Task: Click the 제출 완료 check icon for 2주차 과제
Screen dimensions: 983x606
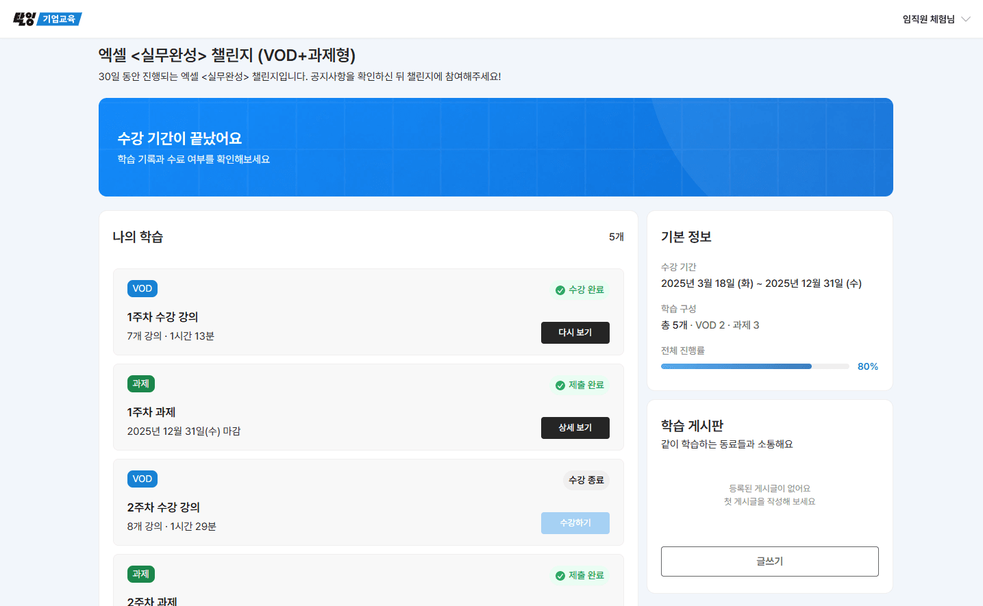Action: coord(560,576)
